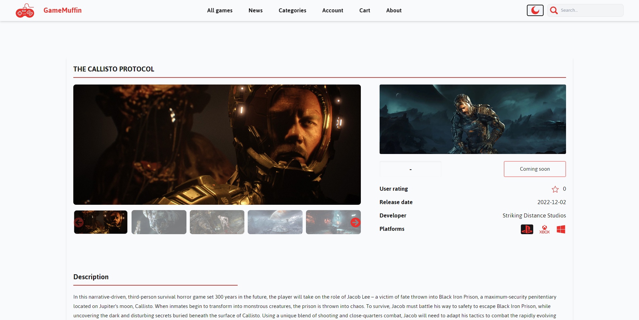Viewport: 639px width, 320px height.
Task: Toggle dark mode with moon button
Action: 535,10
